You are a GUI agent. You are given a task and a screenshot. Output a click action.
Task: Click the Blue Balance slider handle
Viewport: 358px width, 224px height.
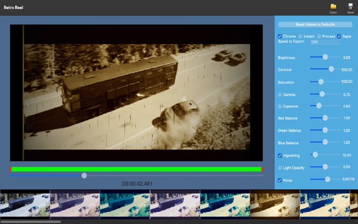point(325,142)
